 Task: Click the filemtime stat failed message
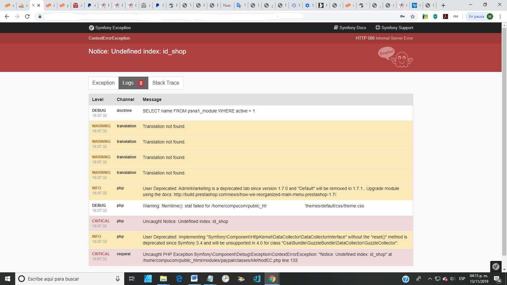(x=253, y=206)
